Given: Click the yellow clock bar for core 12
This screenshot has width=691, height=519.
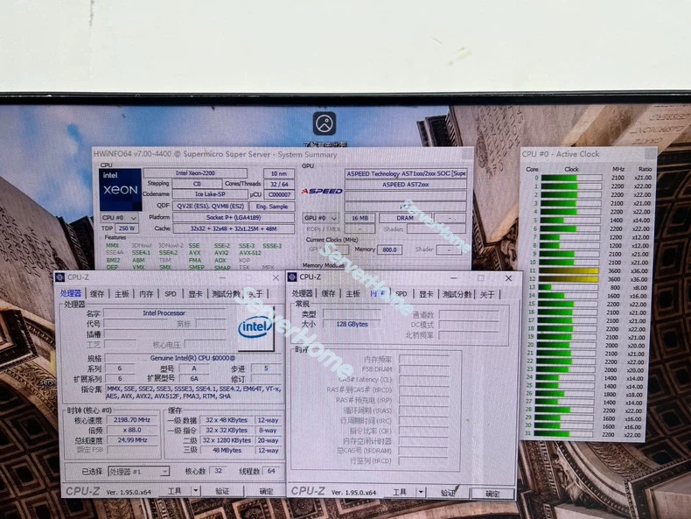Looking at the screenshot, I should coord(569,279).
